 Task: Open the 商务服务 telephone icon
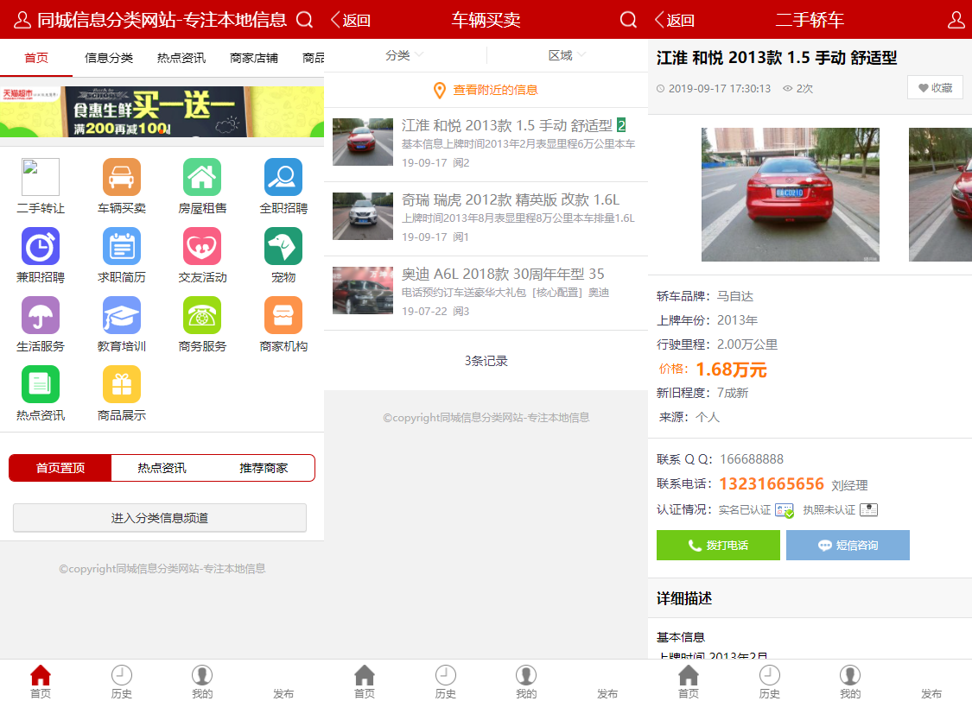pyautogui.click(x=202, y=314)
